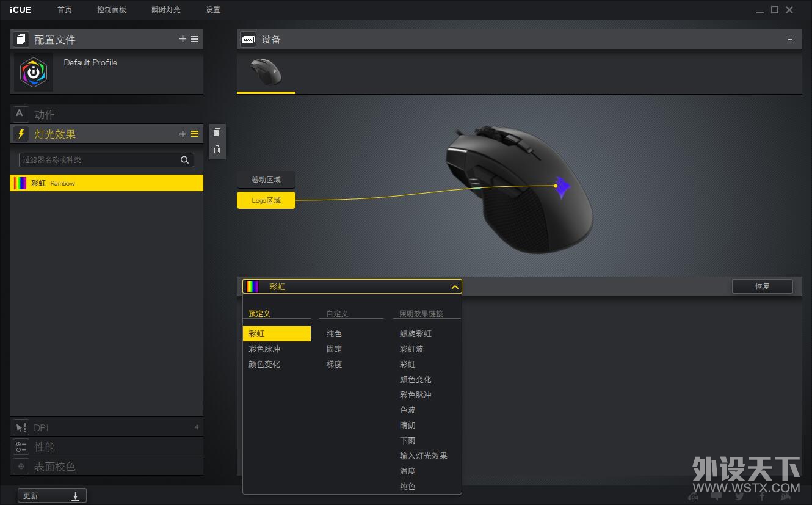The image size is (812, 505).
Task: Collapse the 彩虹 effect dropdown
Action: click(455, 287)
